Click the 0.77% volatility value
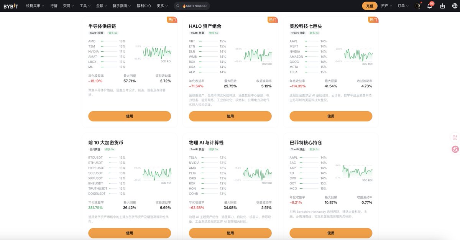 pyautogui.click(x=367, y=202)
